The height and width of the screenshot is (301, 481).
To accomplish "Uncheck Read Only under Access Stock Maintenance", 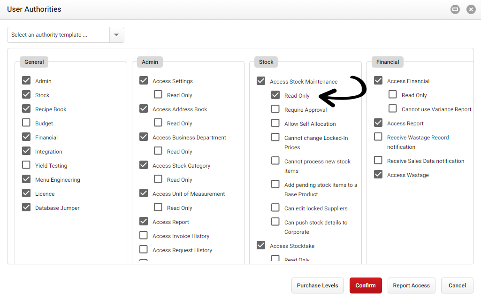I will coord(275,95).
